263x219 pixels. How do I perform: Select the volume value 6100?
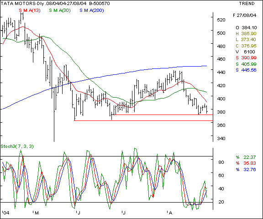(x=249, y=52)
